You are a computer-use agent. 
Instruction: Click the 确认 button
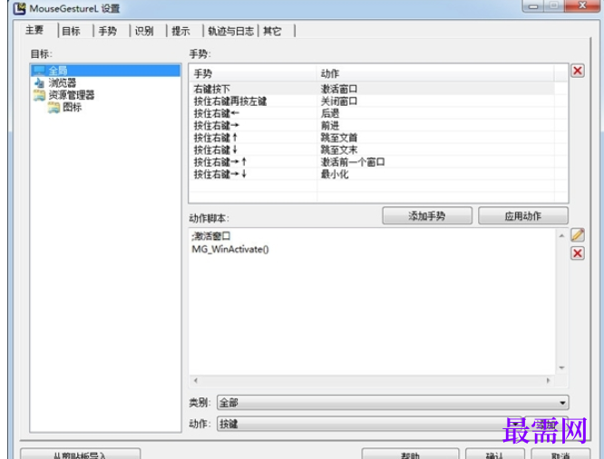(494, 454)
